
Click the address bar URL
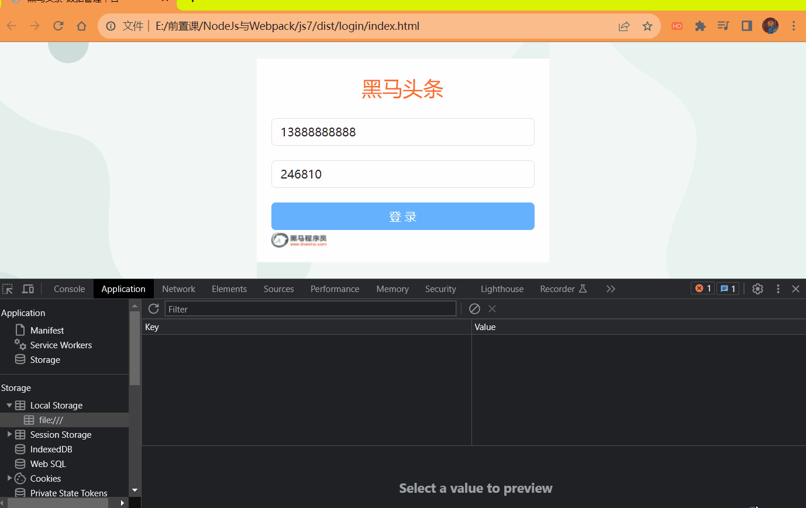tap(287, 26)
